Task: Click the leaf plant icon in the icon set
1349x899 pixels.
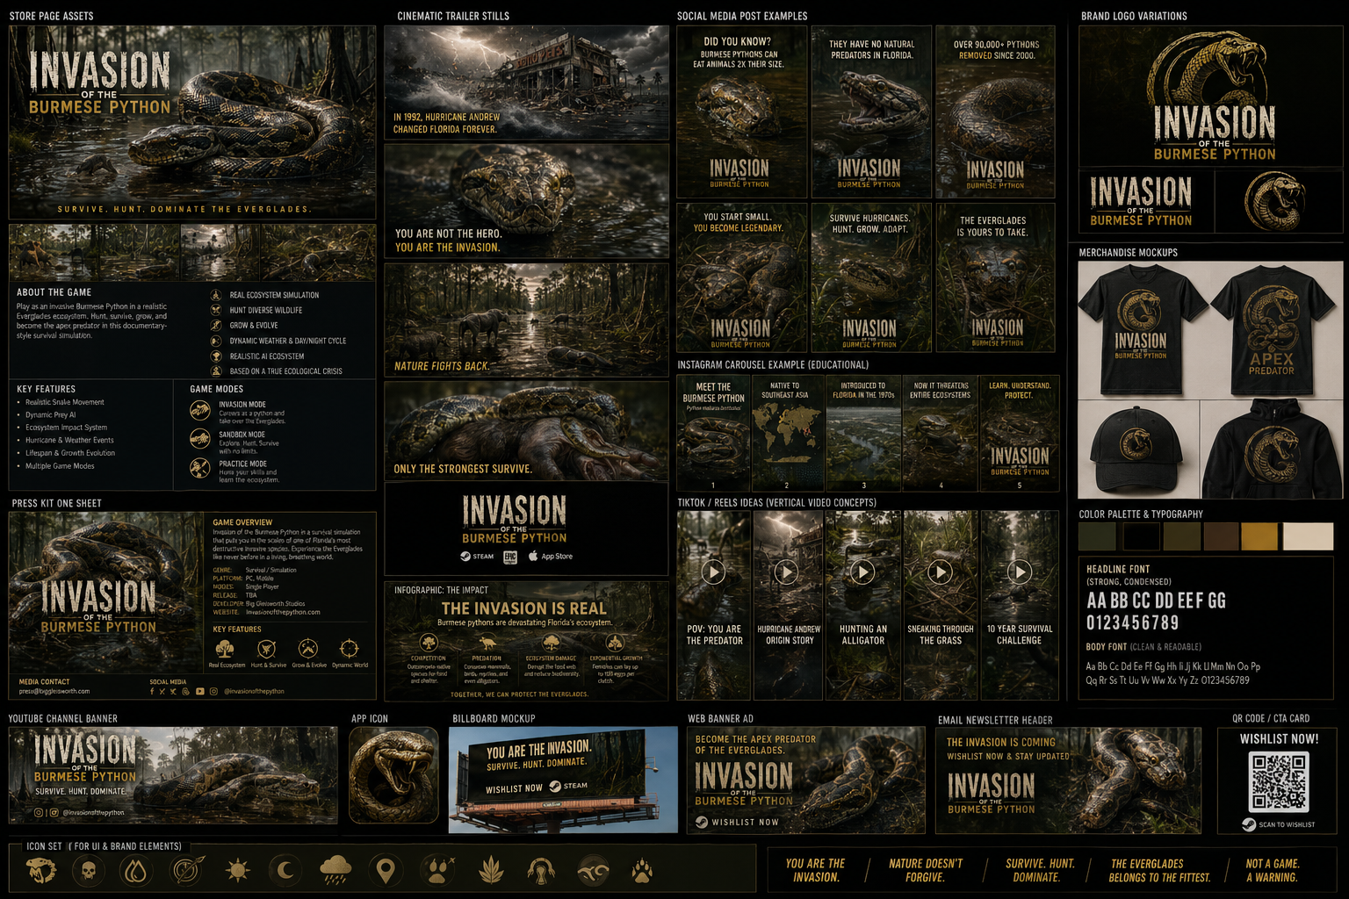Action: (491, 871)
